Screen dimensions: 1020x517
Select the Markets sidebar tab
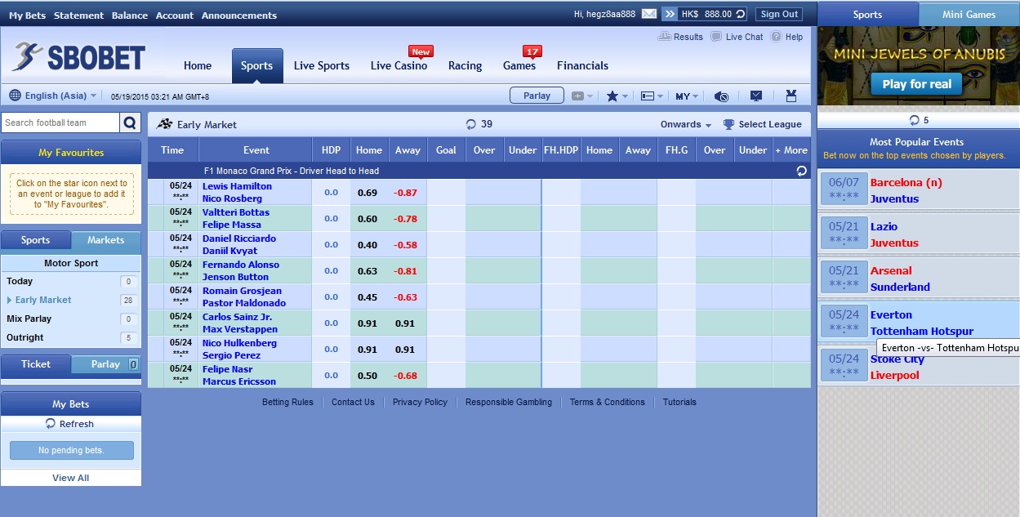click(106, 241)
